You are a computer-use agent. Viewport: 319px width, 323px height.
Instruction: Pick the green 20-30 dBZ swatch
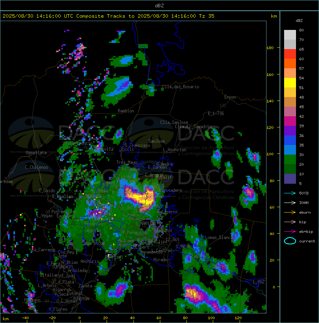(290, 159)
